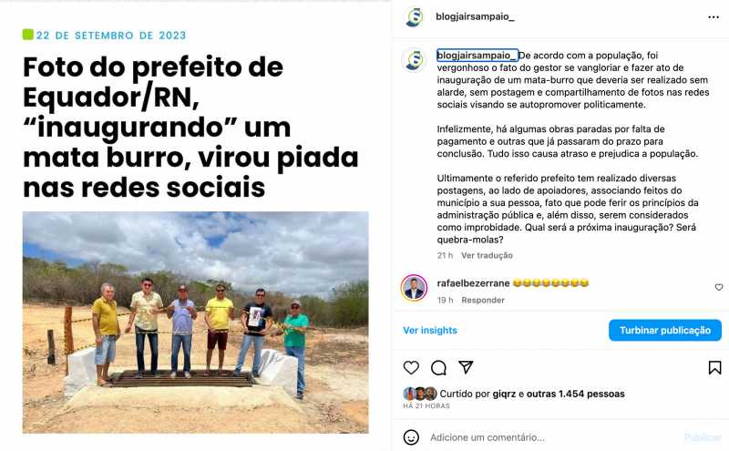Open the blogjairsampaio_ username in the header
The width and height of the screenshot is (729, 451).
pos(475,16)
